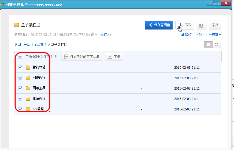Click the seo教程 folder icon
This screenshot has width=234, height=150.
pos(28,109)
